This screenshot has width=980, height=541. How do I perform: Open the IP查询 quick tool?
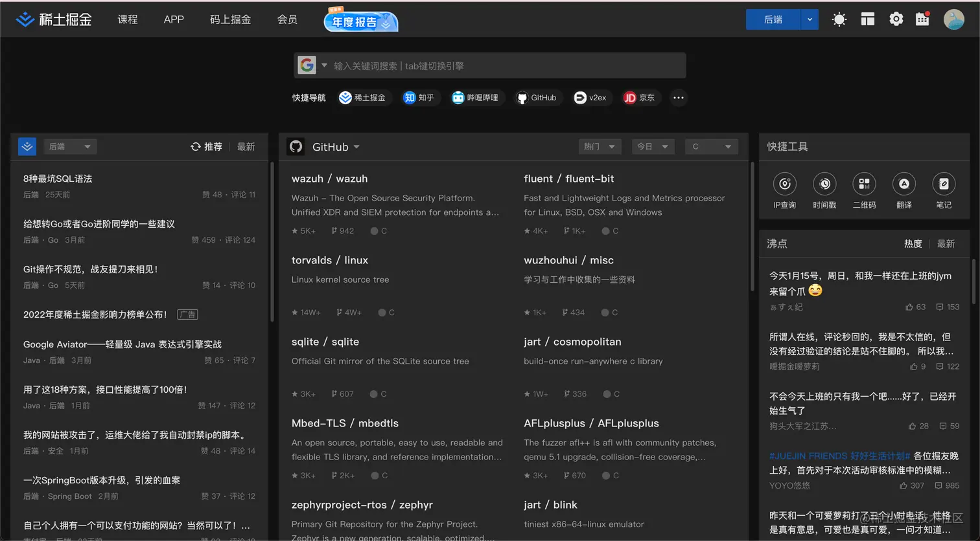coord(784,191)
